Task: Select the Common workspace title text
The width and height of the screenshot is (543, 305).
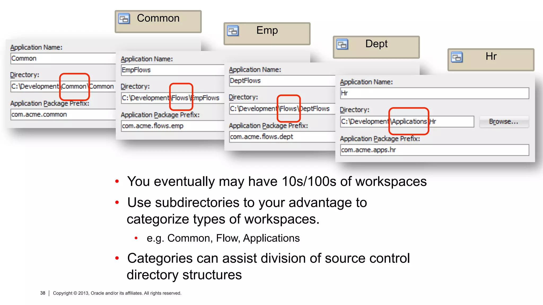Action: (x=158, y=18)
